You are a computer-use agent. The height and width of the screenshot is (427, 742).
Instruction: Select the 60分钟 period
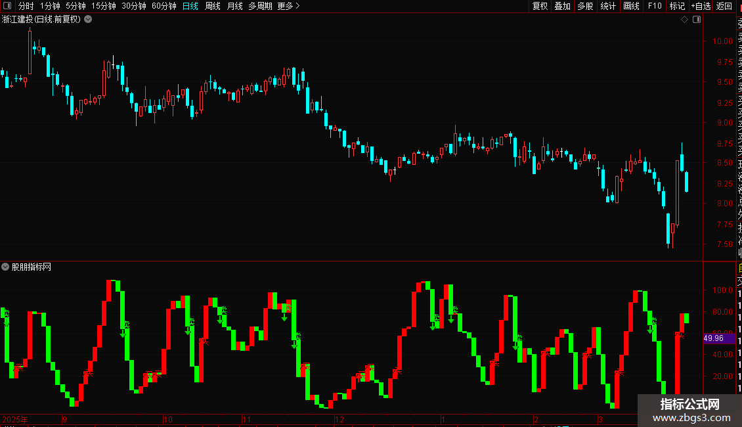pyautogui.click(x=164, y=6)
